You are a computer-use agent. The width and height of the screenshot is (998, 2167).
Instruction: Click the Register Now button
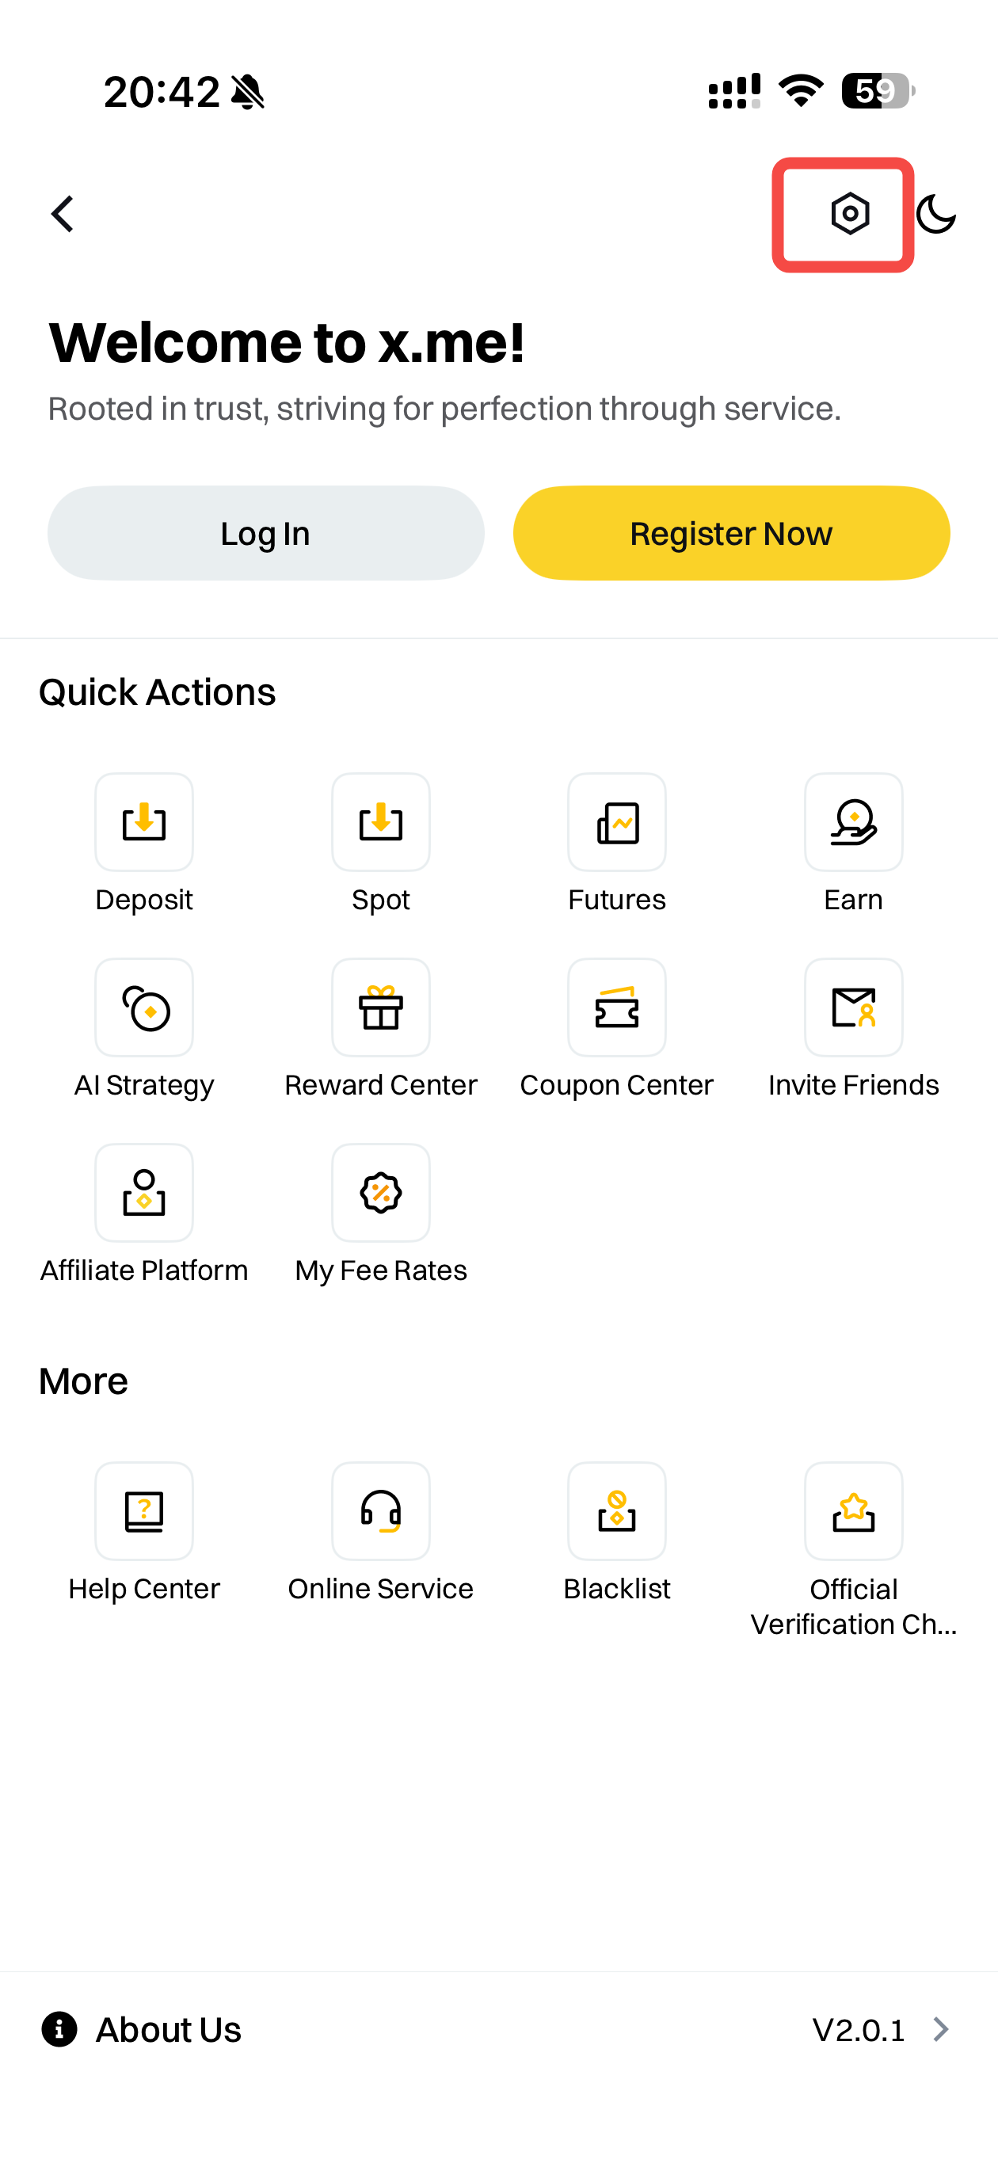click(x=731, y=532)
